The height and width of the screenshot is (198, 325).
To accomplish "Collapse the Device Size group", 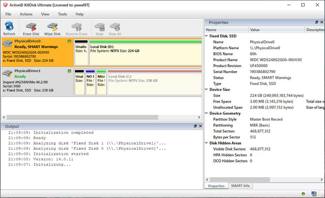I will point(207,89).
